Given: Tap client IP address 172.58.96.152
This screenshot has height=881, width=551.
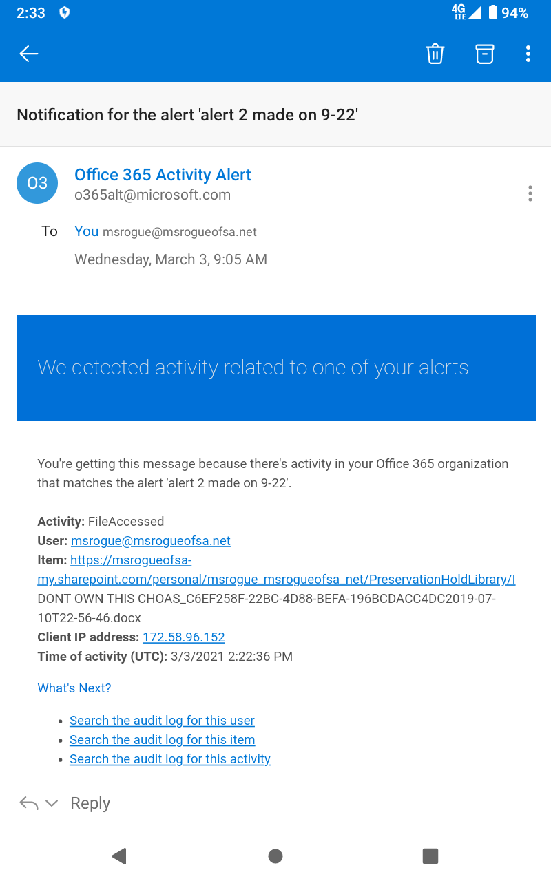Looking at the screenshot, I should click(x=183, y=637).
